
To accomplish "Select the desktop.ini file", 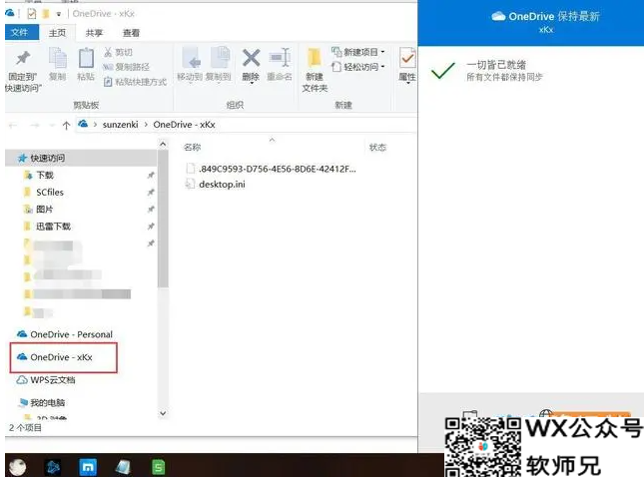I will (x=216, y=185).
